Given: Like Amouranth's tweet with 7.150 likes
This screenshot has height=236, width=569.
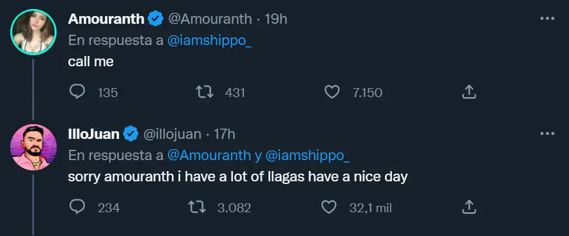Looking at the screenshot, I should pyautogui.click(x=331, y=92).
